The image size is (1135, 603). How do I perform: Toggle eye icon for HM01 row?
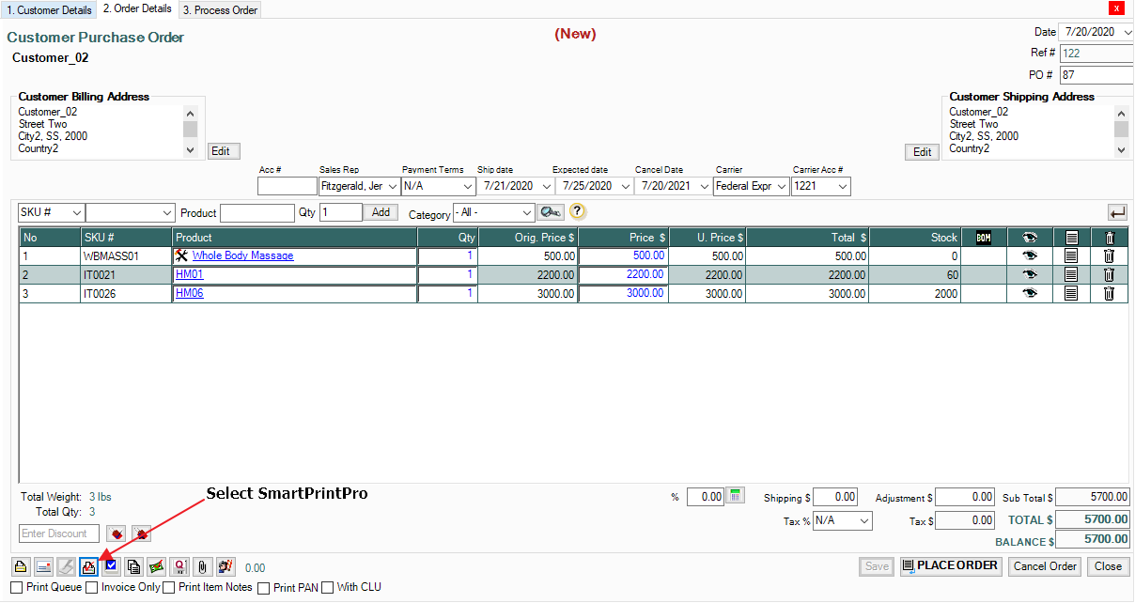pyautogui.click(x=1030, y=275)
